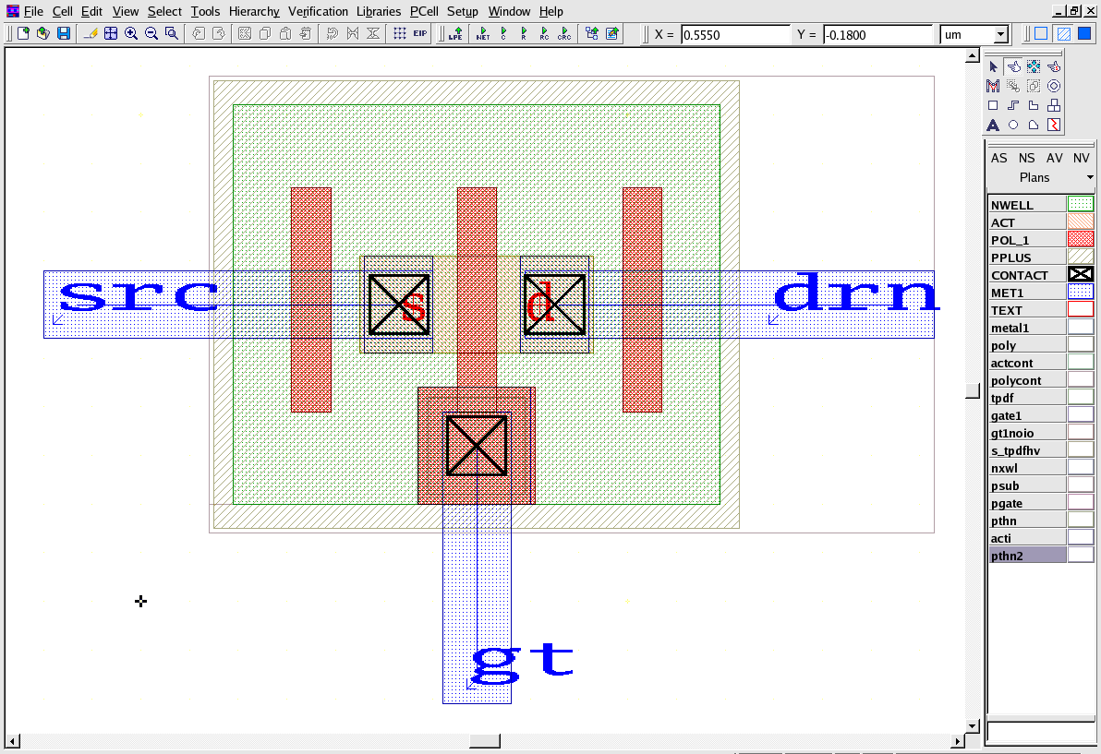Screen dimensions: 1101x754
Task: Click the POL_1 layer color swatch
Action: click(1080, 240)
